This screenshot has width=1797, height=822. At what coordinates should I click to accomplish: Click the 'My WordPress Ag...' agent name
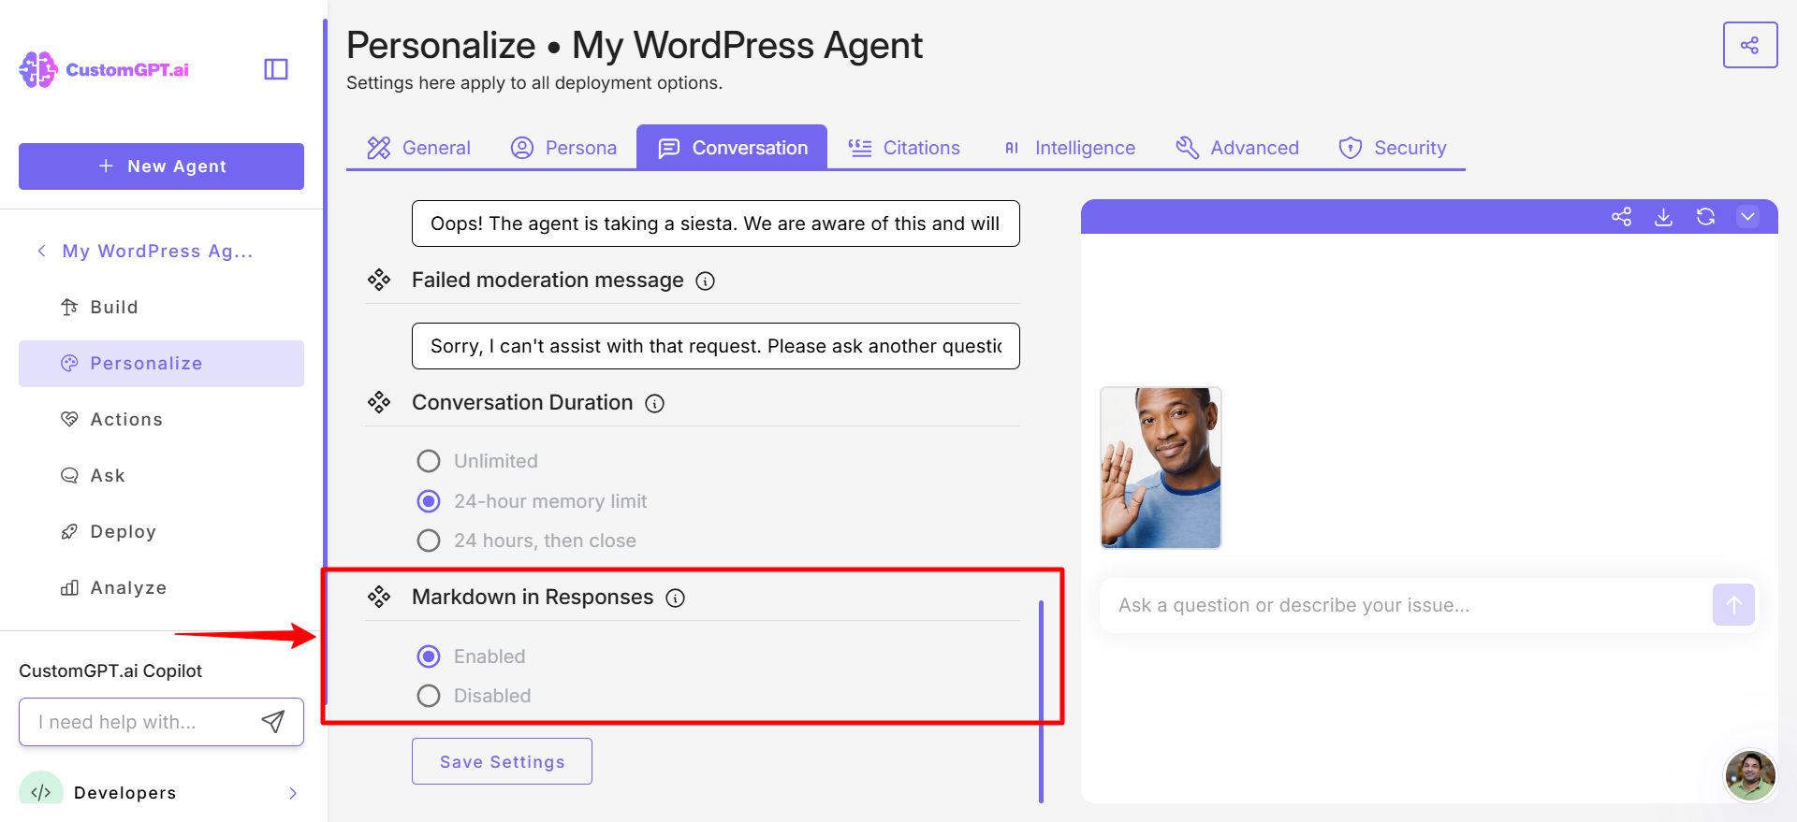[x=157, y=251]
